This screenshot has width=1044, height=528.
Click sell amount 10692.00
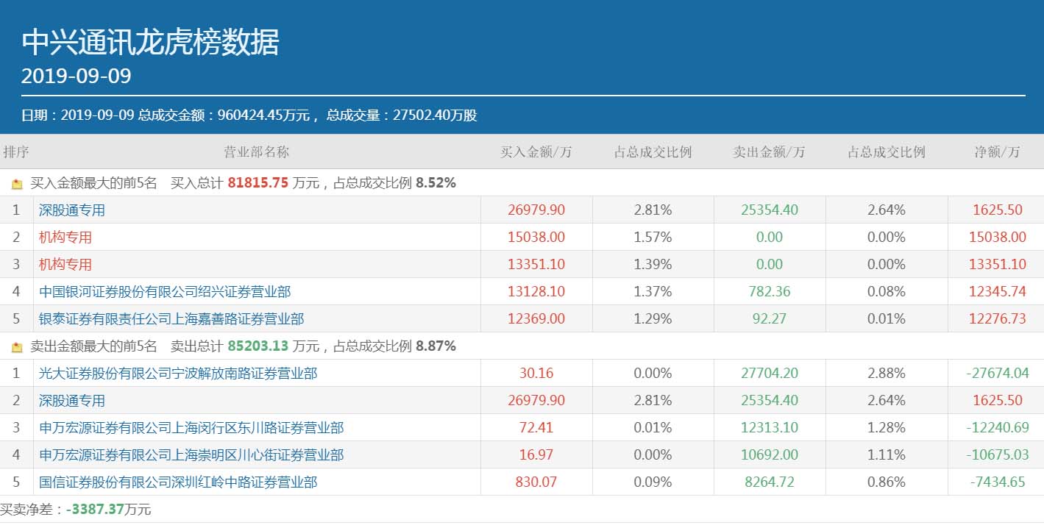(x=770, y=455)
